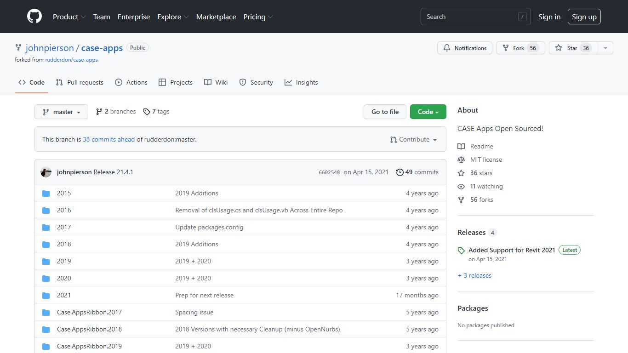Viewport: 628px width, 353px height.
Task: Open the GitHub home logo
Action: 34,17
